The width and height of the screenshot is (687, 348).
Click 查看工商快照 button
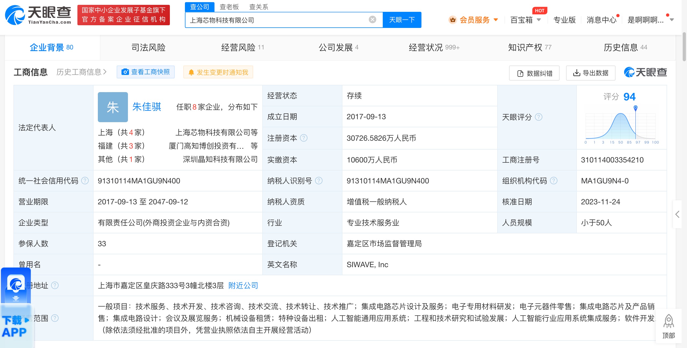point(146,72)
